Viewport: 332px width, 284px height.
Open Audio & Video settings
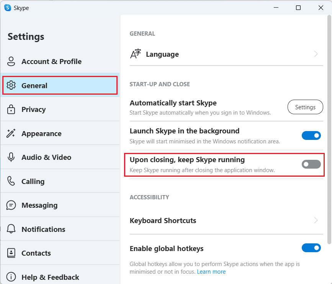coord(60,157)
